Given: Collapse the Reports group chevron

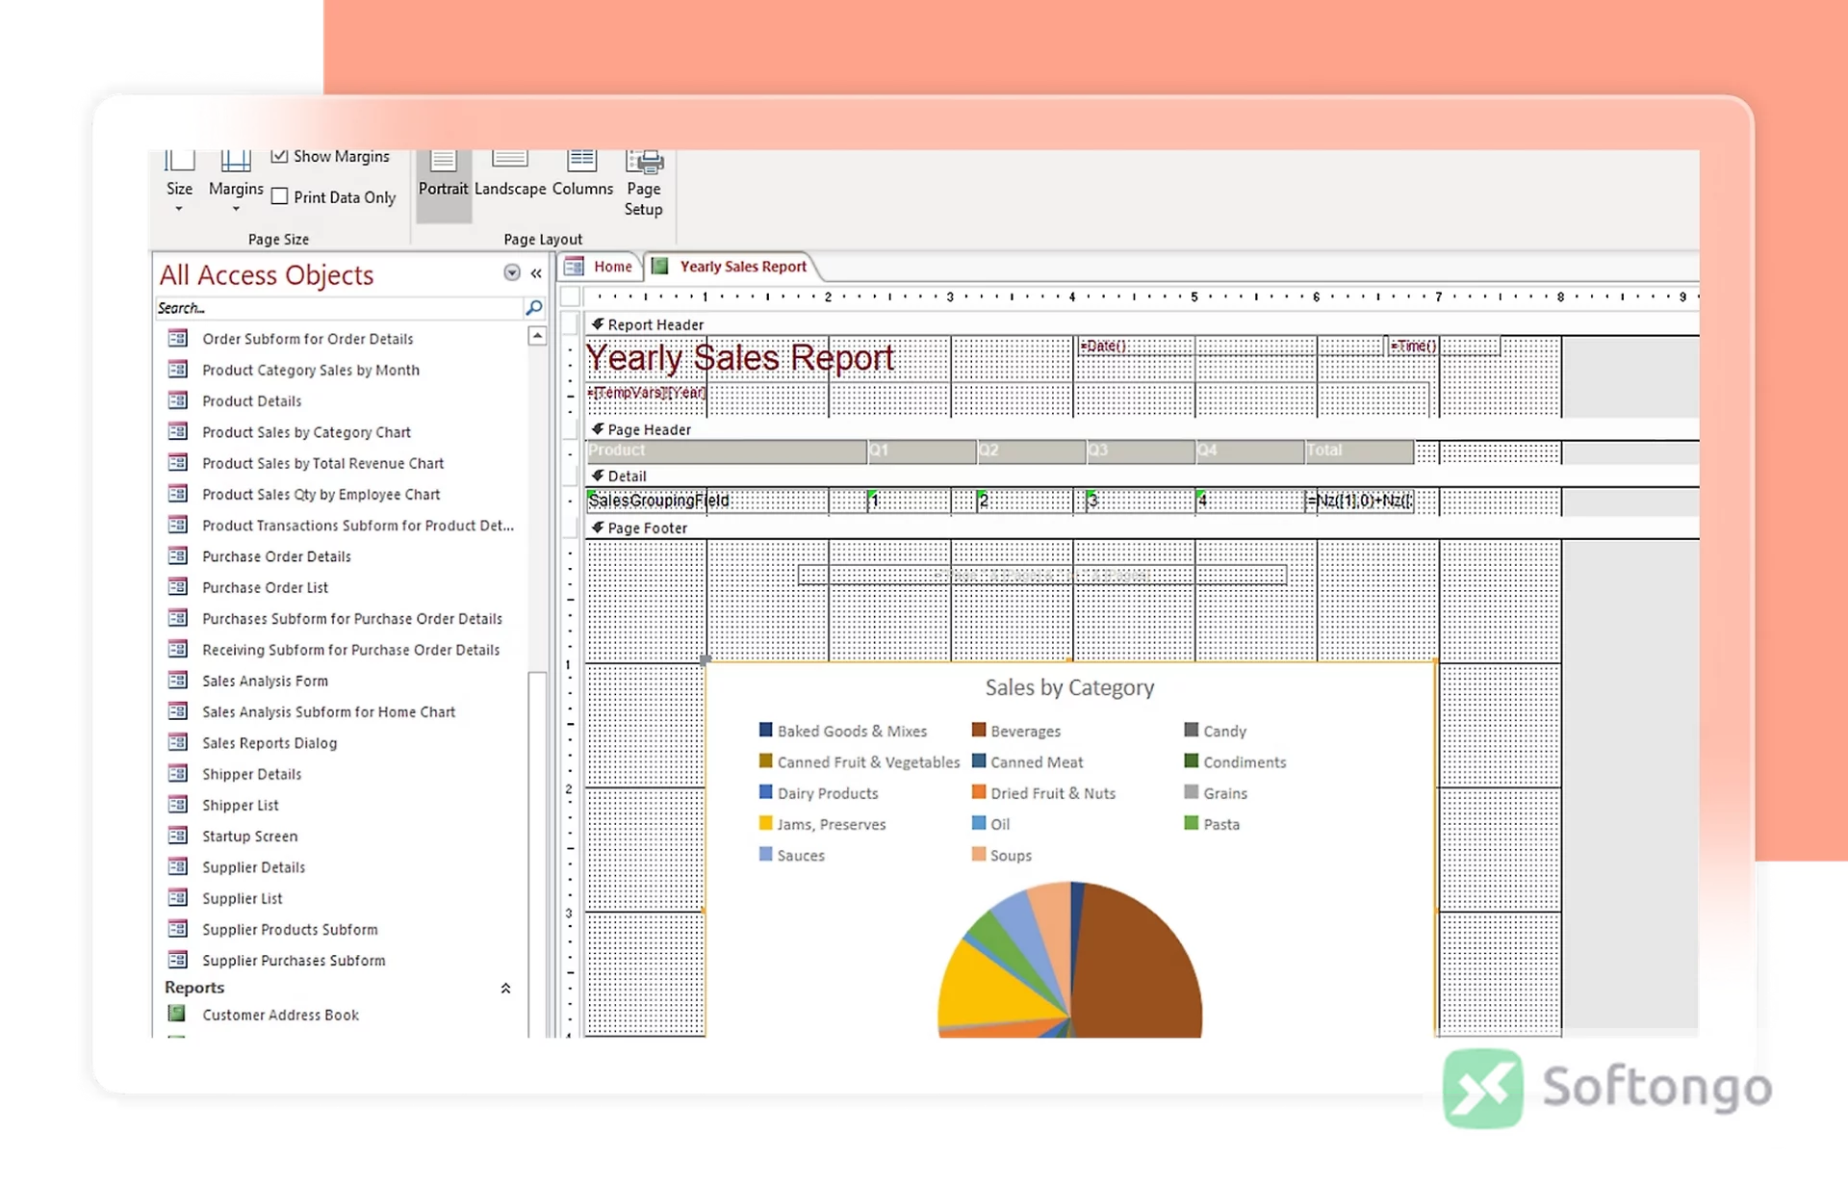Looking at the screenshot, I should [x=505, y=989].
